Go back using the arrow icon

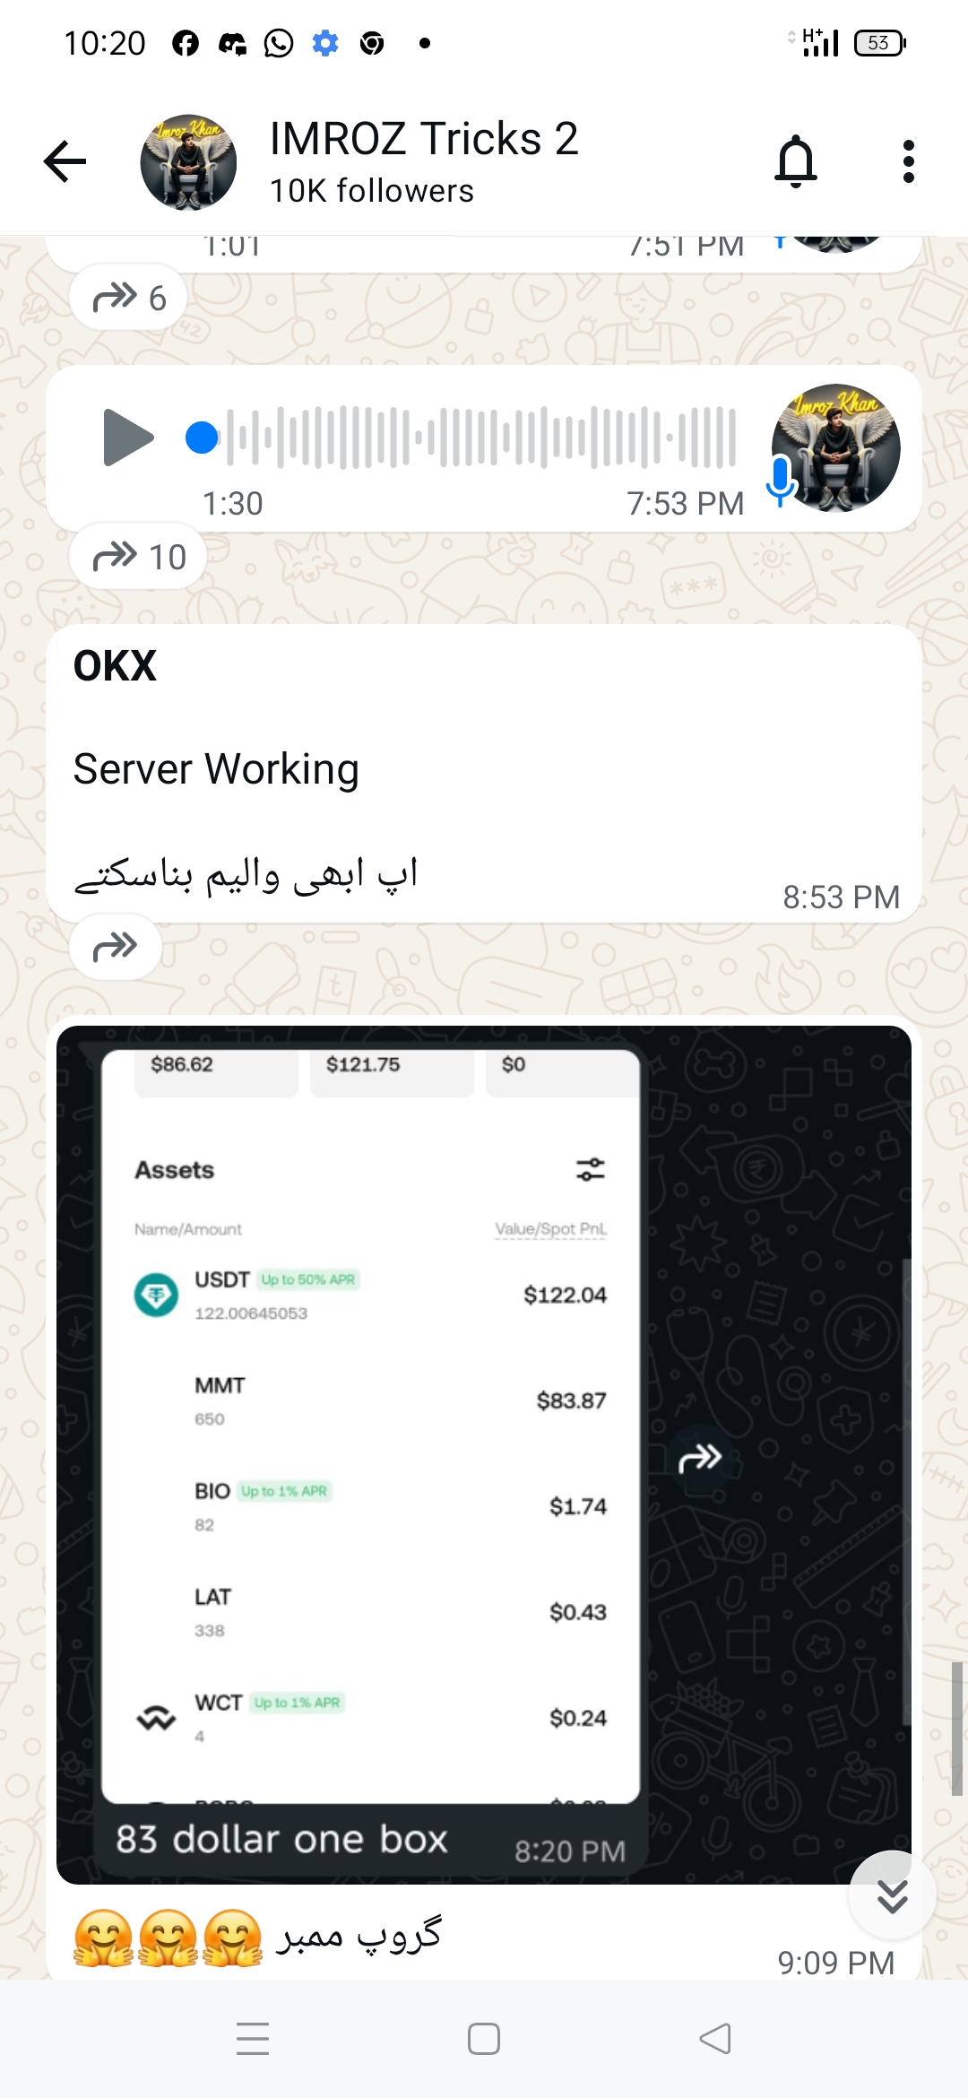tap(65, 161)
